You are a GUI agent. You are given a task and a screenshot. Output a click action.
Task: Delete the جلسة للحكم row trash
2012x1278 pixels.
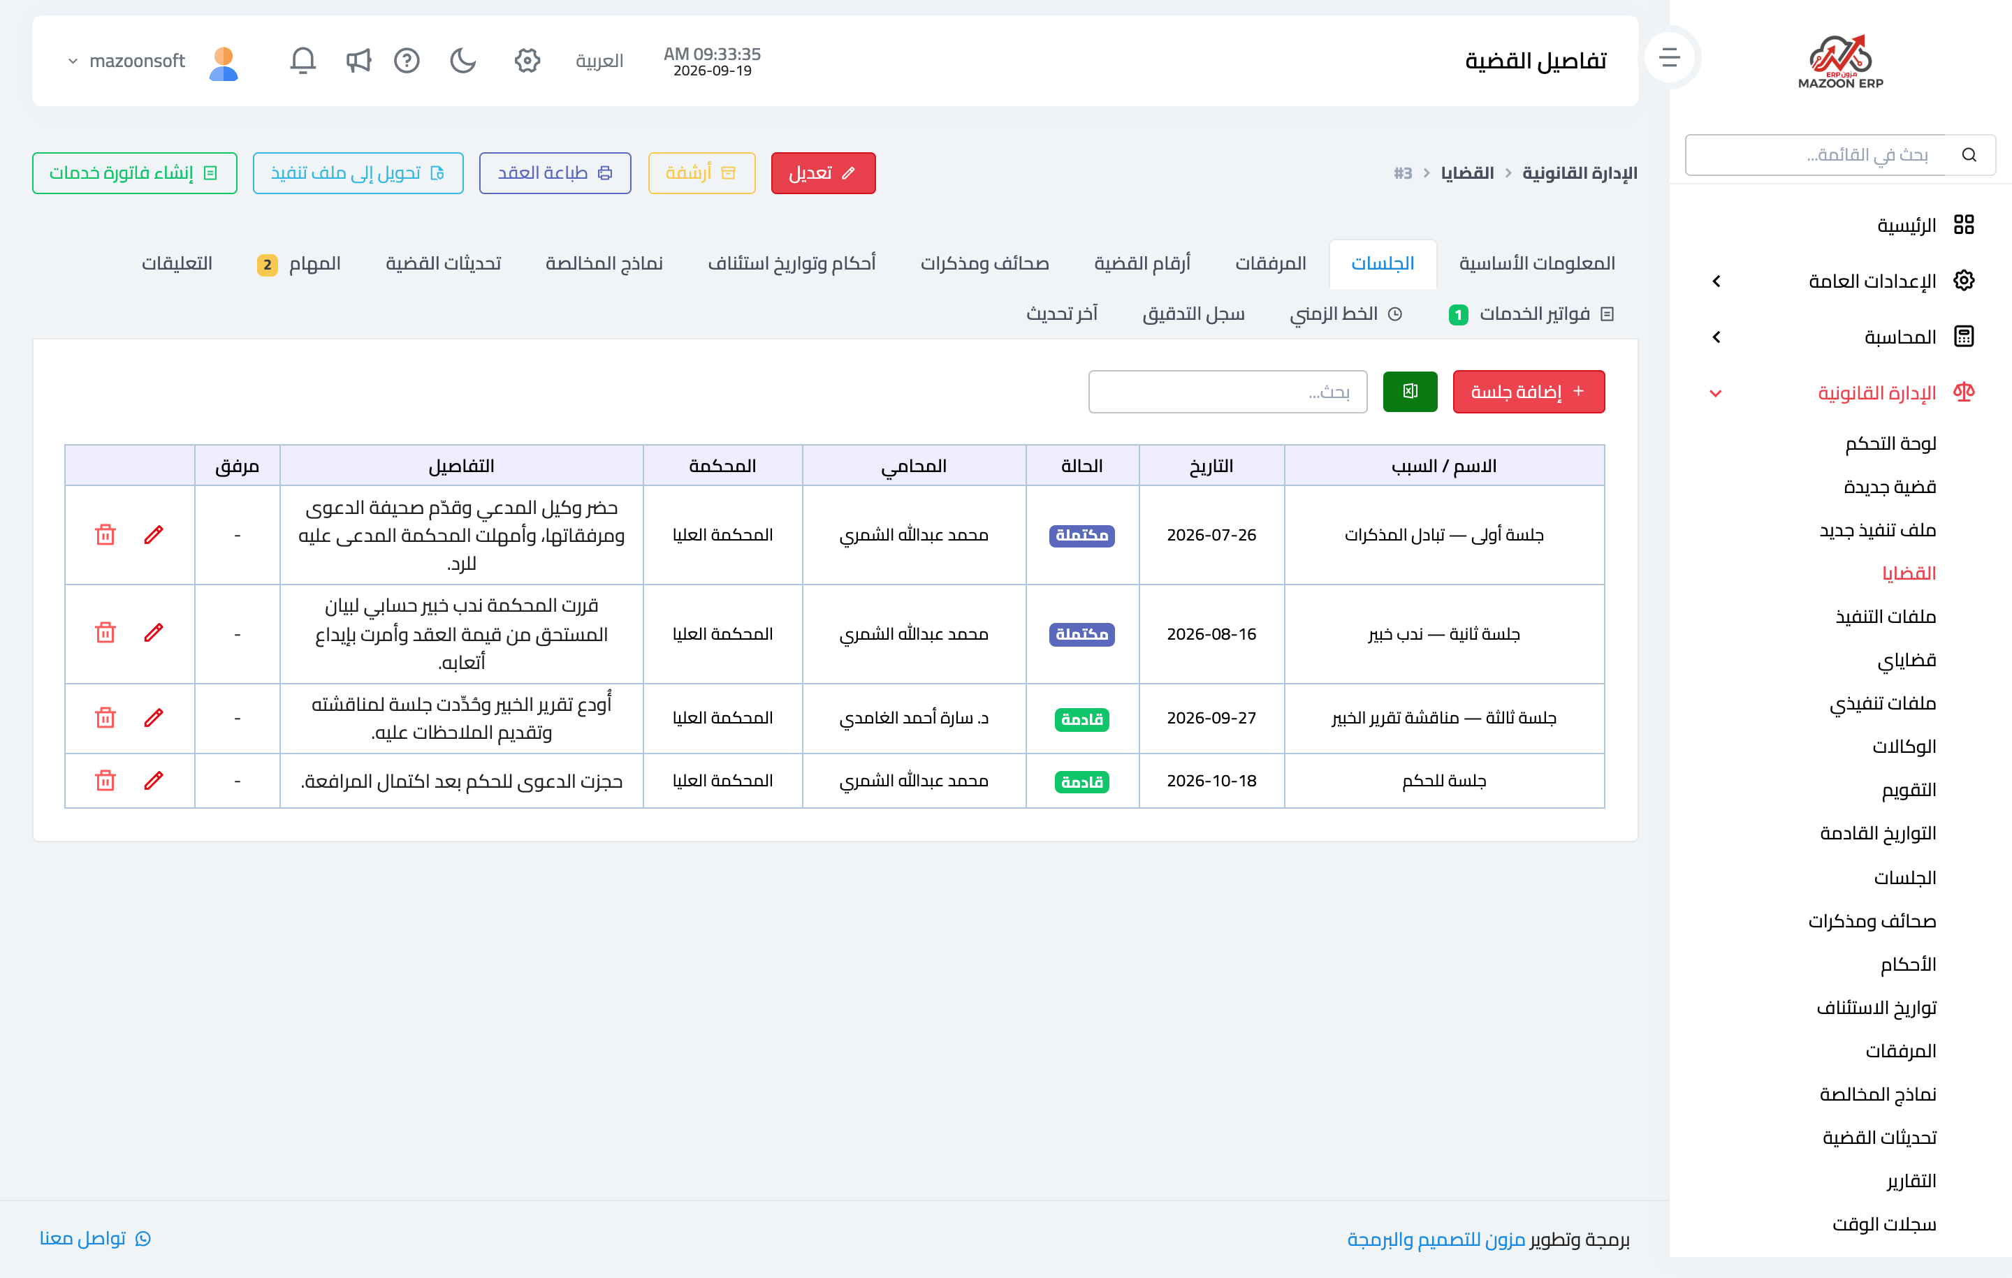pos(105,780)
